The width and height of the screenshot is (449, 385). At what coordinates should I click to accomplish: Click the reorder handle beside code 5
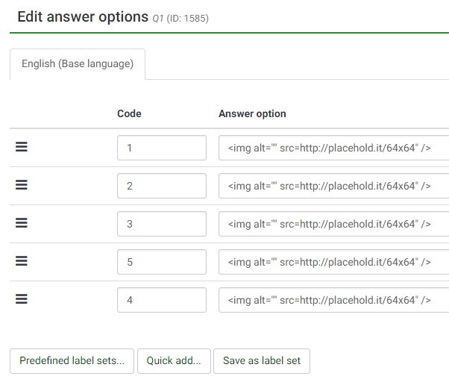[22, 261]
